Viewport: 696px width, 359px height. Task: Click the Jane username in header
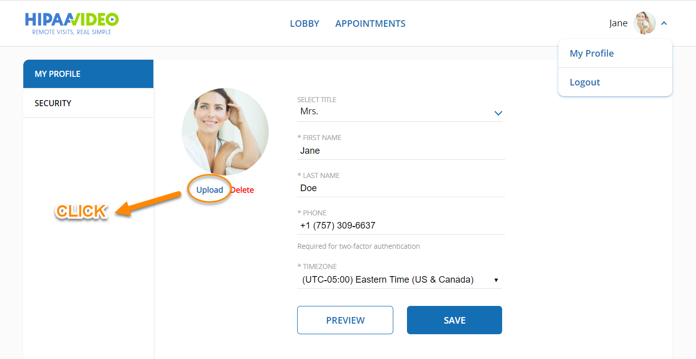(x=618, y=23)
